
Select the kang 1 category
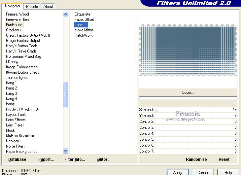(x=11, y=83)
